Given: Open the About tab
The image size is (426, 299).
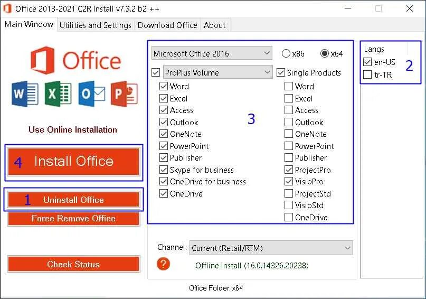Looking at the screenshot, I should [x=215, y=25].
